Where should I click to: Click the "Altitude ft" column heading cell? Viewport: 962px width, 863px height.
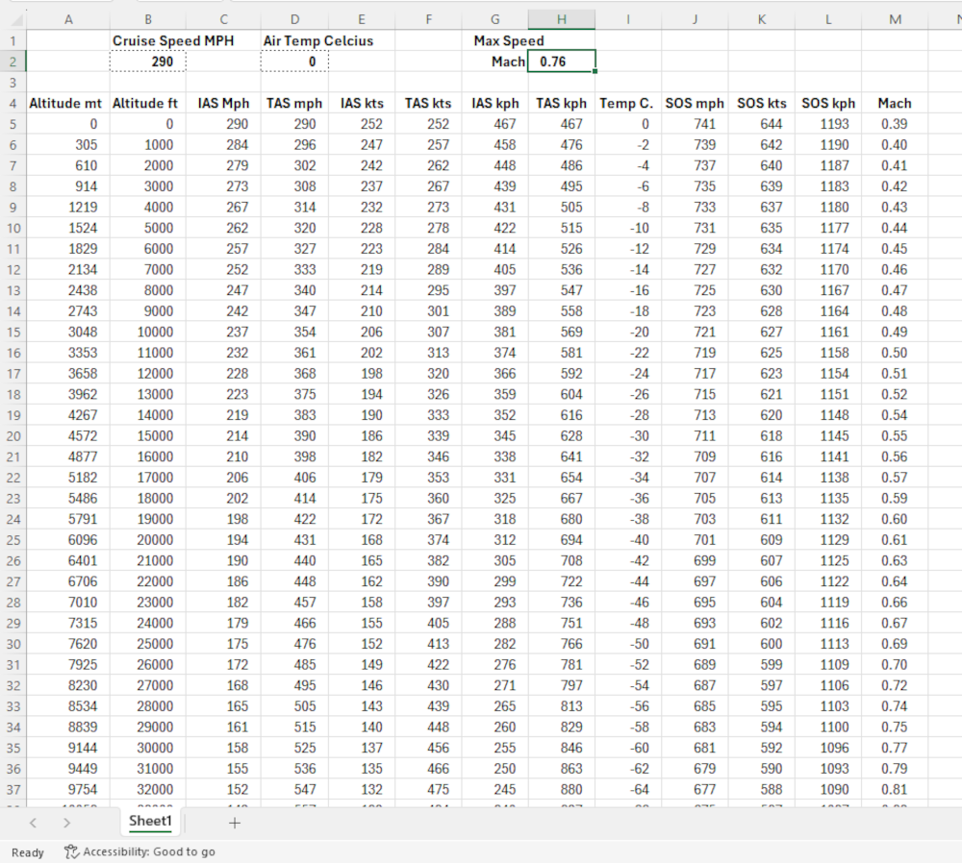click(x=148, y=104)
